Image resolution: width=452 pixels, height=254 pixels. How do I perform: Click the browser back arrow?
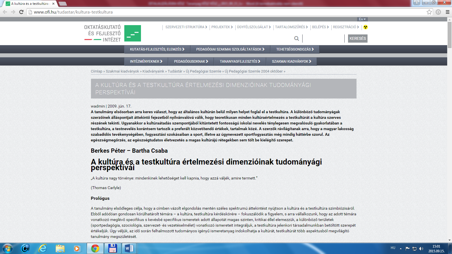click(5, 12)
